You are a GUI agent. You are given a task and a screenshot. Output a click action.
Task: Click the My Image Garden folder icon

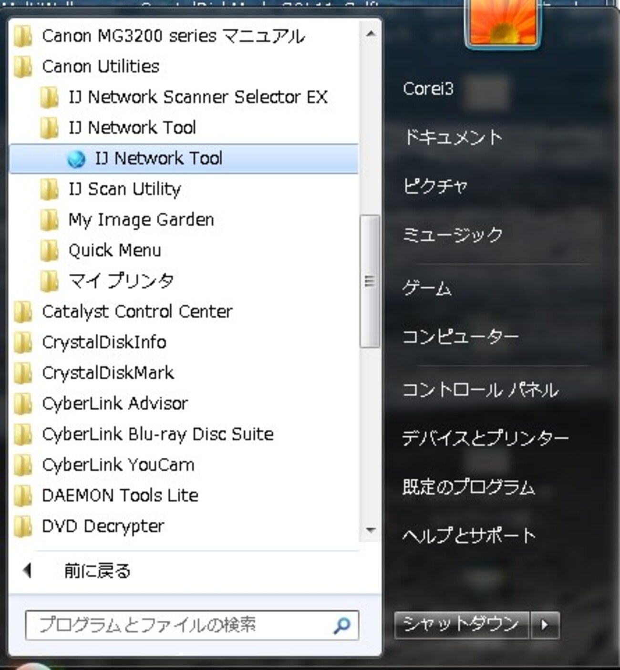pyautogui.click(x=49, y=220)
